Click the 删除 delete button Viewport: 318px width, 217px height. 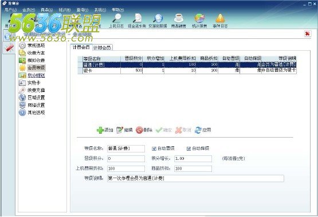coord(144,130)
